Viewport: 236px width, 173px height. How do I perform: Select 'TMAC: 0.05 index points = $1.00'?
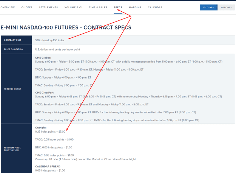pyautogui.click(x=54, y=155)
